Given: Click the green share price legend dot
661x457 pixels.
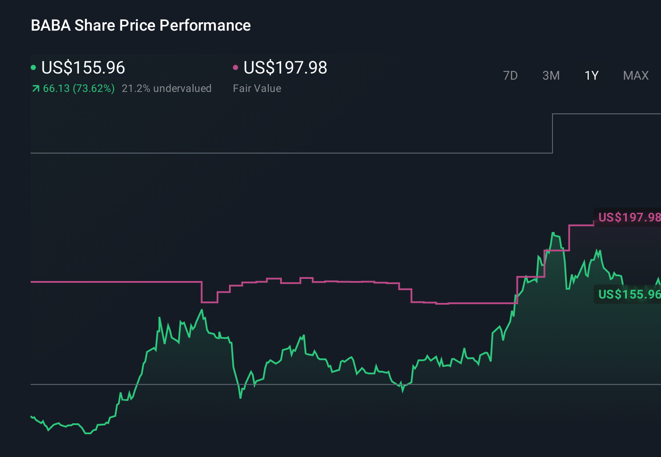Looking at the screenshot, I should coord(33,67).
